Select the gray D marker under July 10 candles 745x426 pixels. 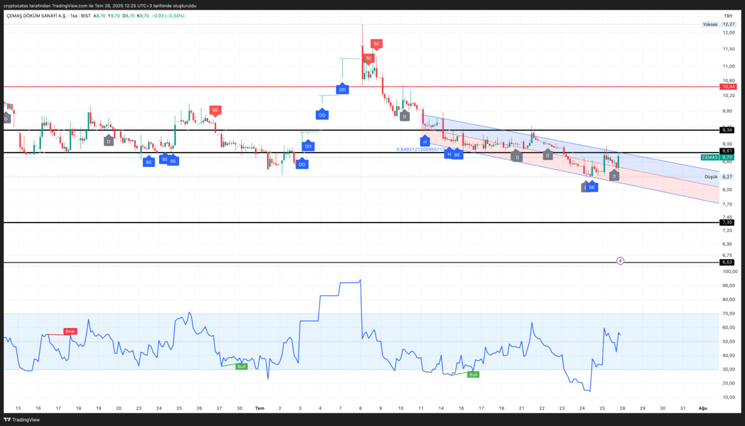(404, 116)
